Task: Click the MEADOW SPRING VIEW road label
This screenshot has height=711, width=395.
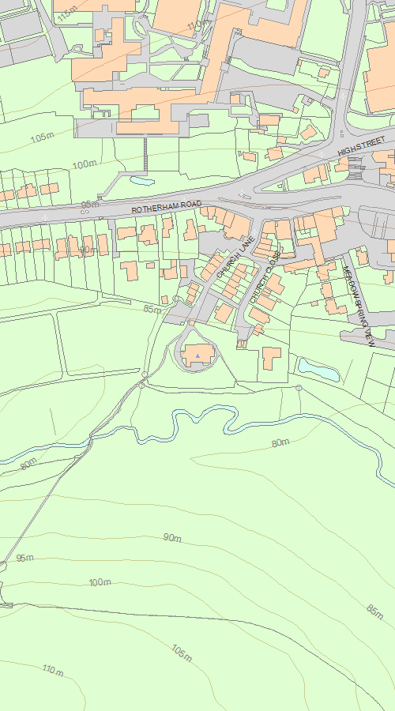Action: coord(359,307)
